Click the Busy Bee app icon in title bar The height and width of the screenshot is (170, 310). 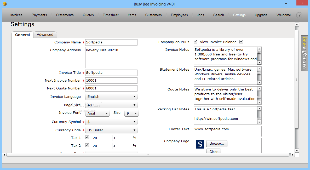[5, 4]
